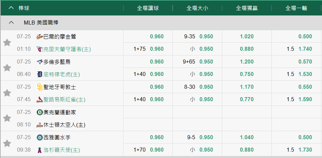322x158 pixels.
Task: Choose Padres over 8-30 odds 0.950
Action: point(197,87)
